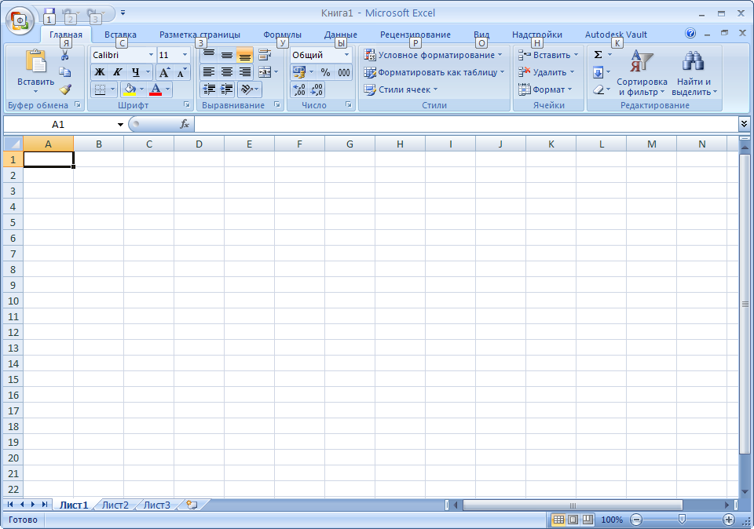This screenshot has height=529, width=754.
Task: Increase font size with large A icon
Action: [x=164, y=72]
